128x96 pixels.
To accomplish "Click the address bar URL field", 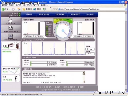I will click(93, 9).
